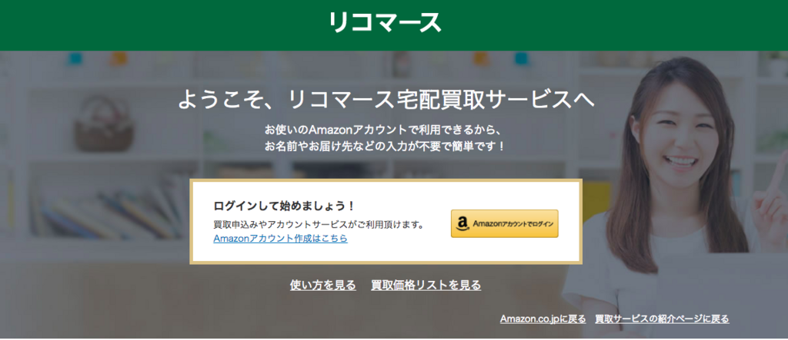Click the ようこそ、リコマース宅配買取サービスへ headline
This screenshot has height=340, width=788.
tap(386, 101)
